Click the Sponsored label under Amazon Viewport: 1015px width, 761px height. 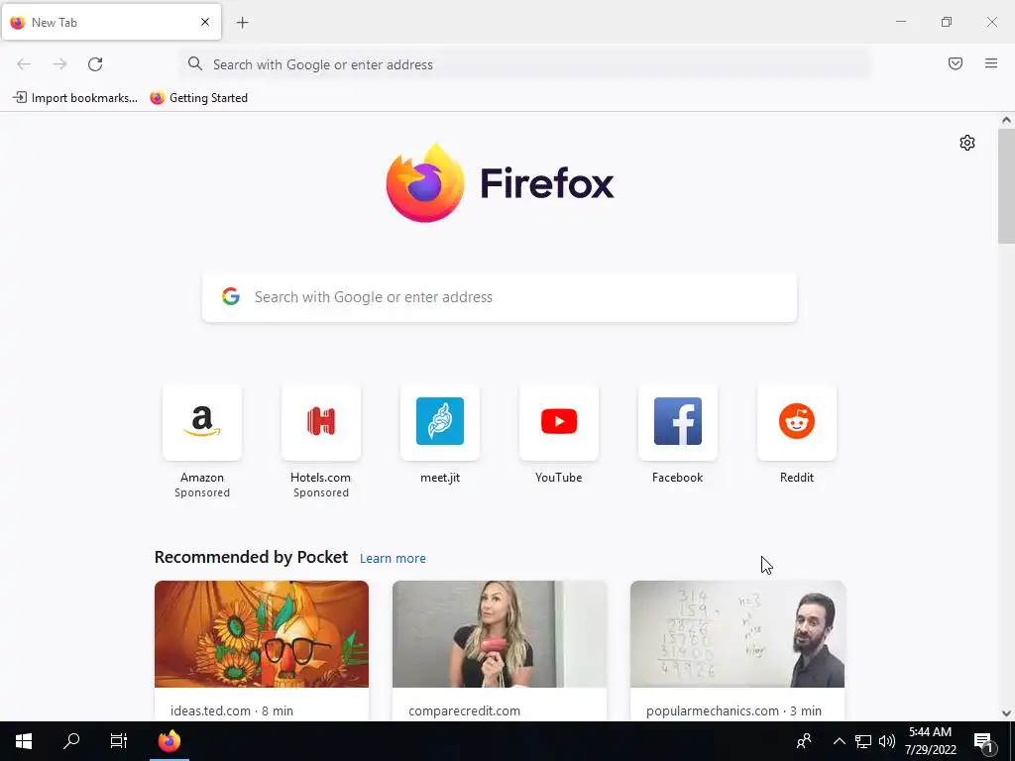[x=202, y=492]
